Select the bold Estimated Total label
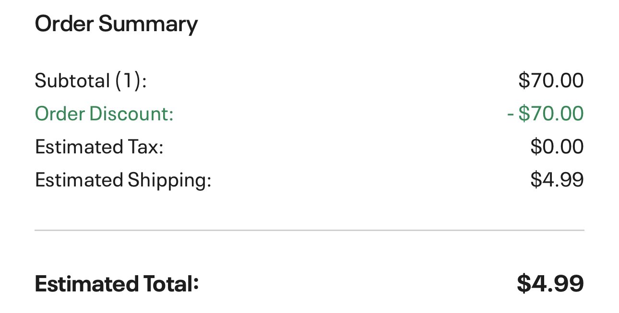The image size is (619, 313). [x=117, y=284]
